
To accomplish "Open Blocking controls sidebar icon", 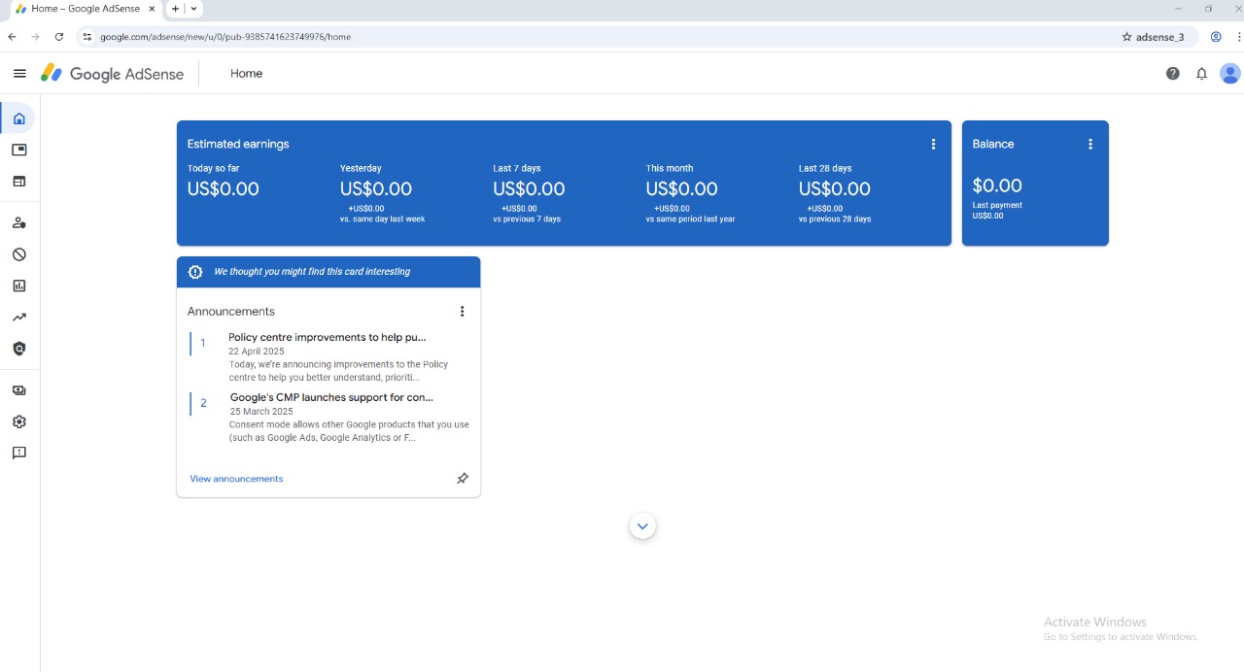I will click(18, 254).
